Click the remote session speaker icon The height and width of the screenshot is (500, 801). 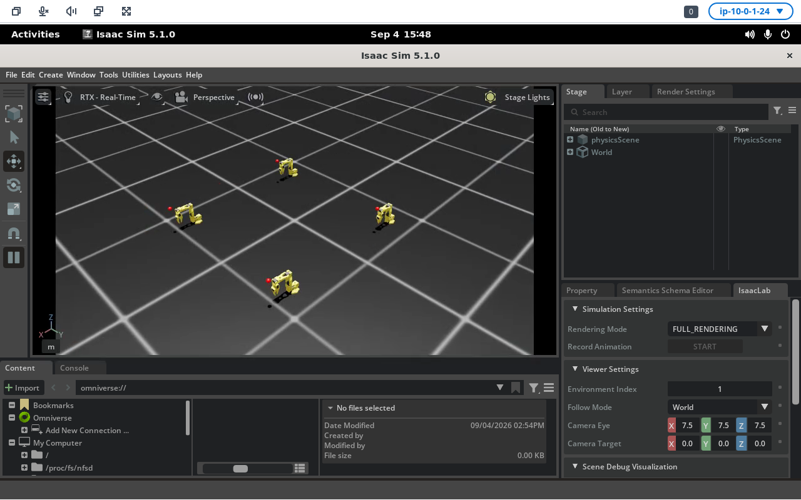pos(71,11)
